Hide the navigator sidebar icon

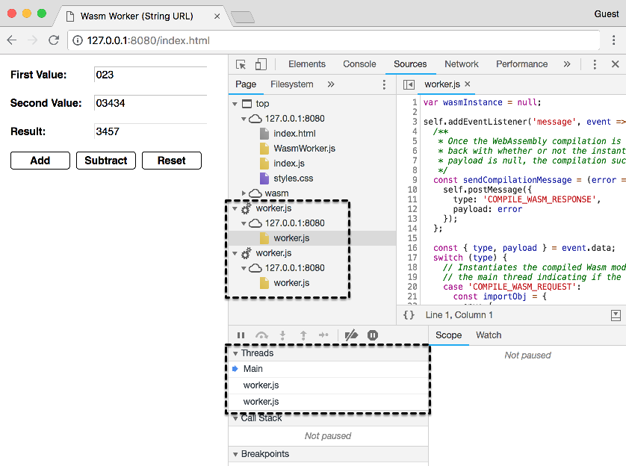pos(409,84)
